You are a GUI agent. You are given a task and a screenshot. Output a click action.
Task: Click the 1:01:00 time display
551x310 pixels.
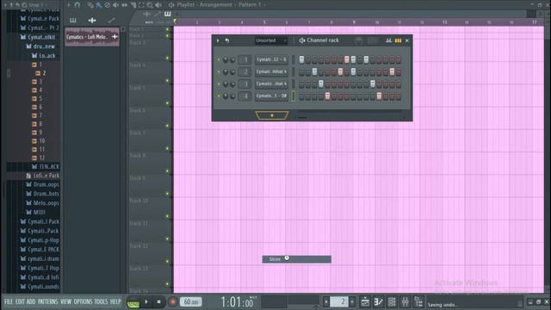coord(237,301)
